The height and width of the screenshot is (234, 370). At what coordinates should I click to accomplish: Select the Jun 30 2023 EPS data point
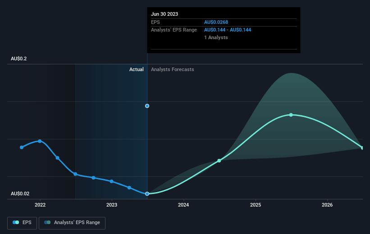tap(147, 193)
